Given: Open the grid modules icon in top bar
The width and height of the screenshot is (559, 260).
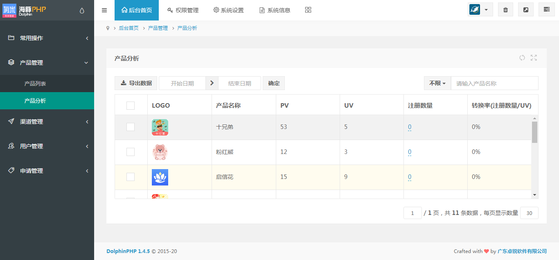Looking at the screenshot, I should coord(308,10).
